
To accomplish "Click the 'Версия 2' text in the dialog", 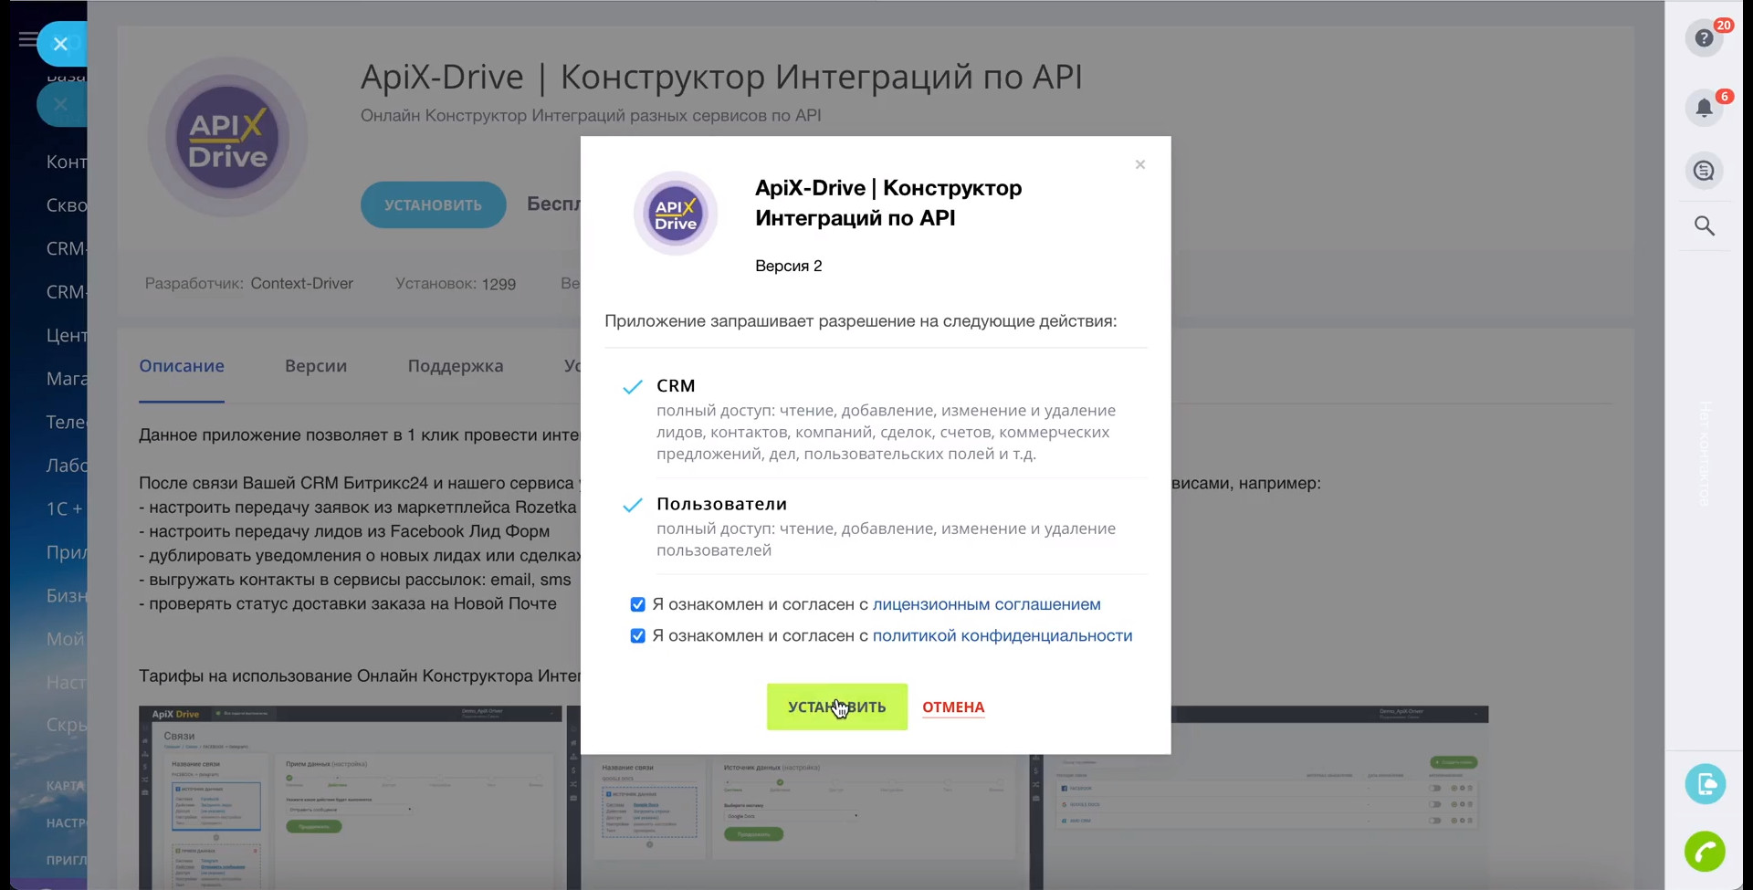I will tap(788, 266).
